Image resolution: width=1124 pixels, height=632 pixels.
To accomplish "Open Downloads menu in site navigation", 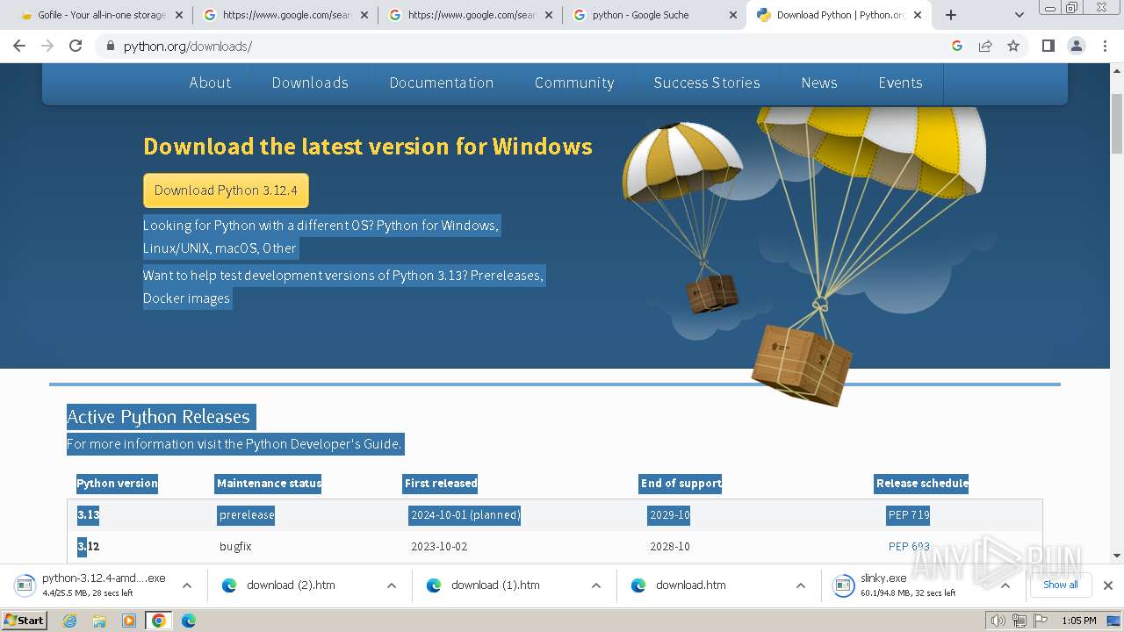I will point(310,83).
